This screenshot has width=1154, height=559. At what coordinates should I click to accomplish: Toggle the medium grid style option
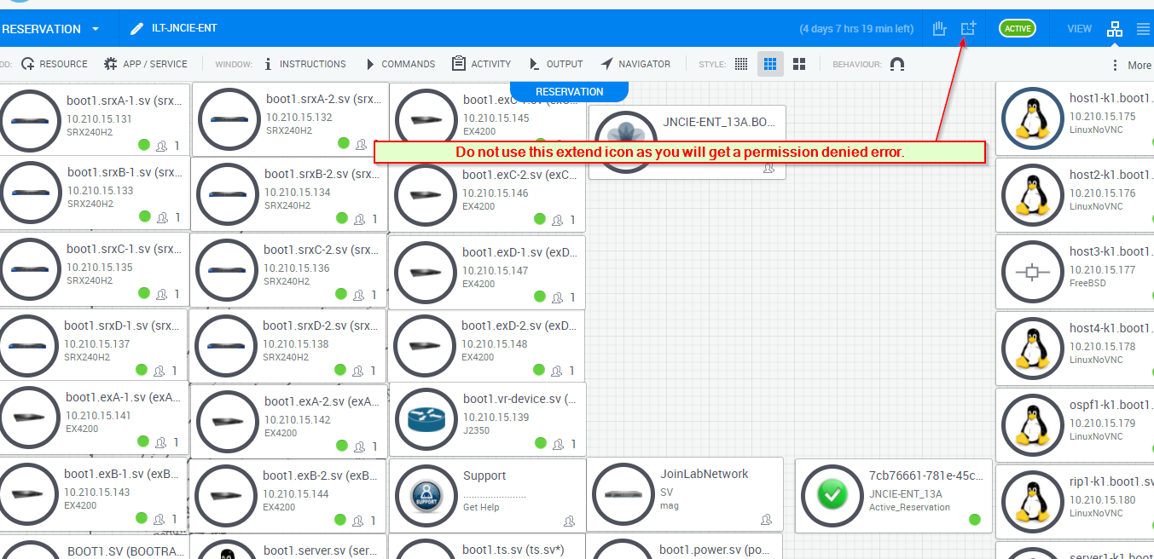pyautogui.click(x=770, y=64)
